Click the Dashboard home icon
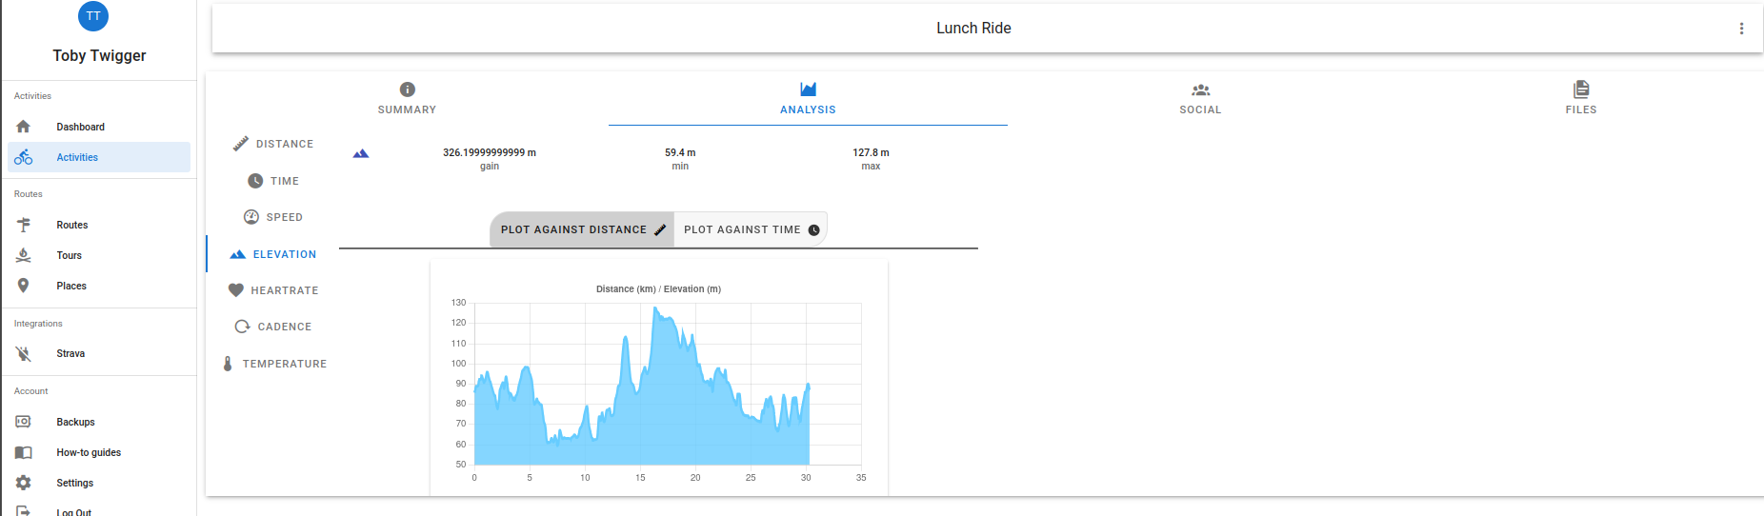Viewport: 1764px width, 516px height. point(24,127)
